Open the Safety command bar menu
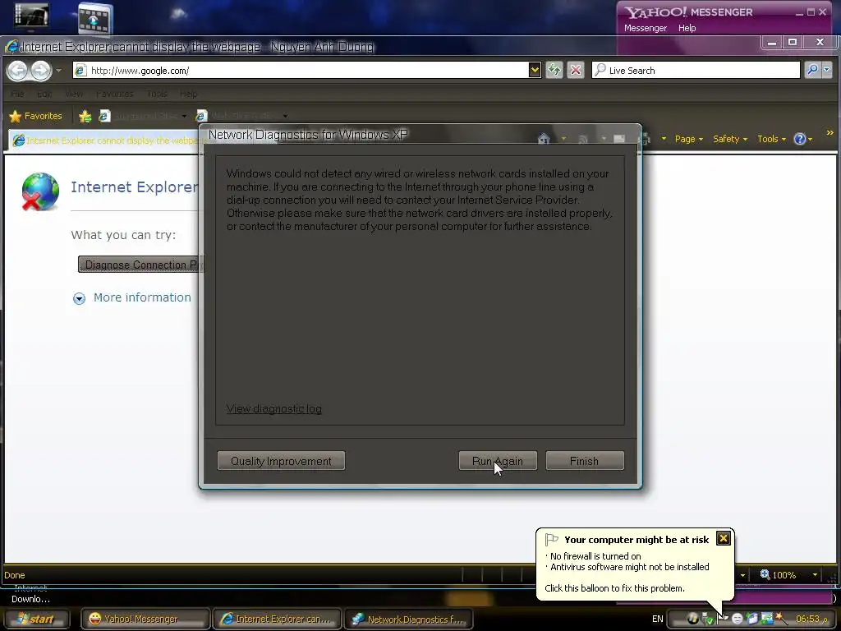Image resolution: width=841 pixels, height=631 pixels. 730,139
